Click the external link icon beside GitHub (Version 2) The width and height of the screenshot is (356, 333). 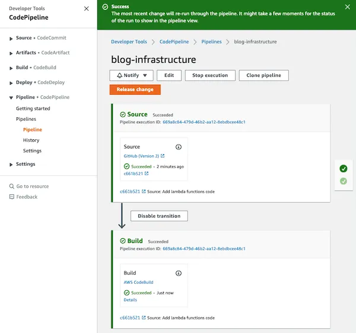click(163, 156)
